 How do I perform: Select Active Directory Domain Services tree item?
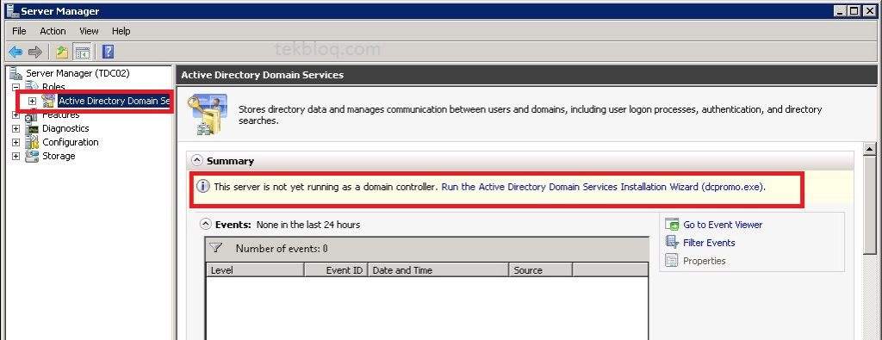[x=114, y=102]
